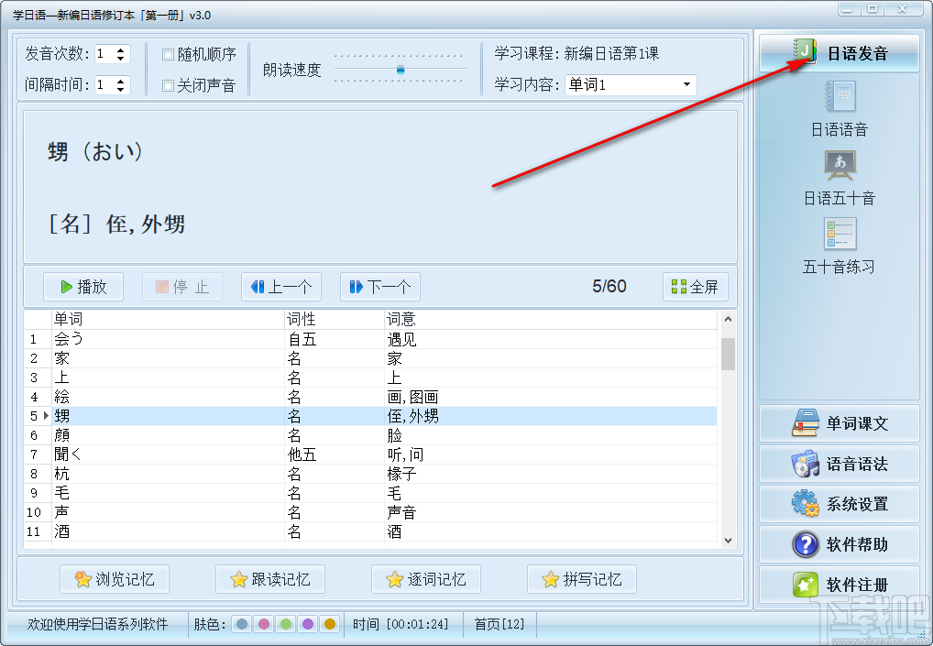Start 逐词记忆 mode
This screenshot has height=646, width=933.
pos(426,579)
